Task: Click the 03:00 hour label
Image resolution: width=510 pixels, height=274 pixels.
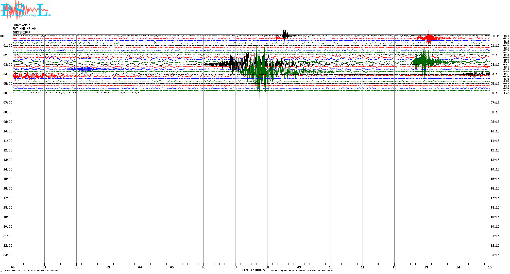Action: pos(8,65)
